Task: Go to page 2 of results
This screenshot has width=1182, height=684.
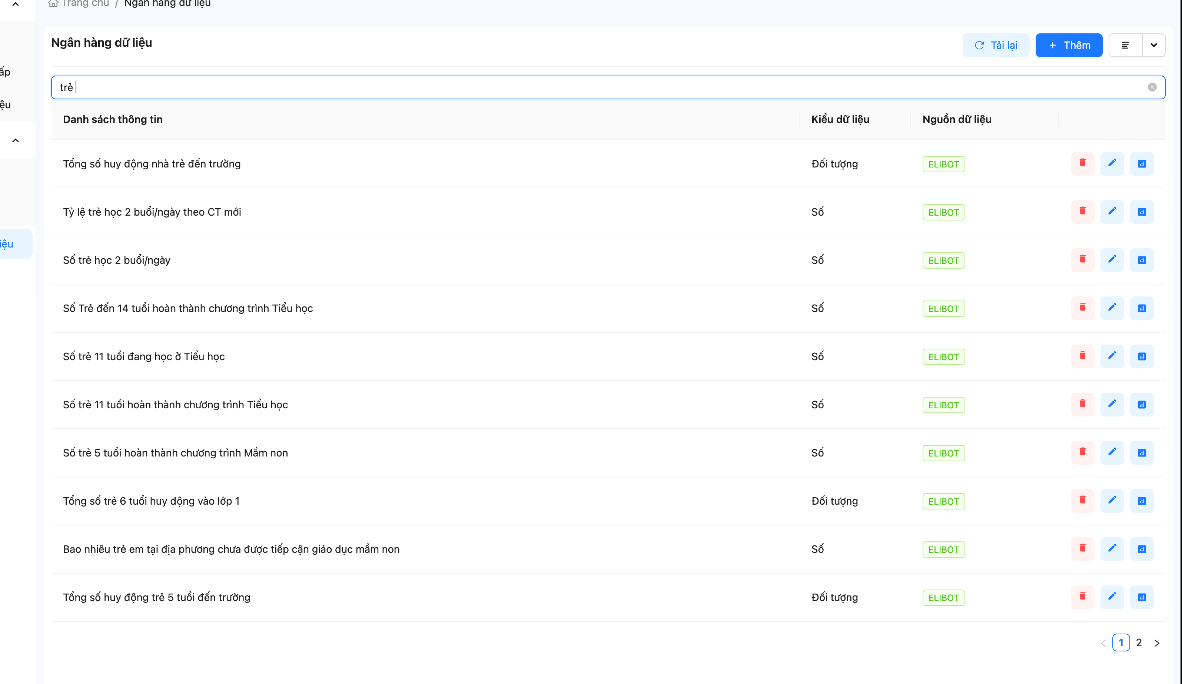Action: click(x=1138, y=642)
